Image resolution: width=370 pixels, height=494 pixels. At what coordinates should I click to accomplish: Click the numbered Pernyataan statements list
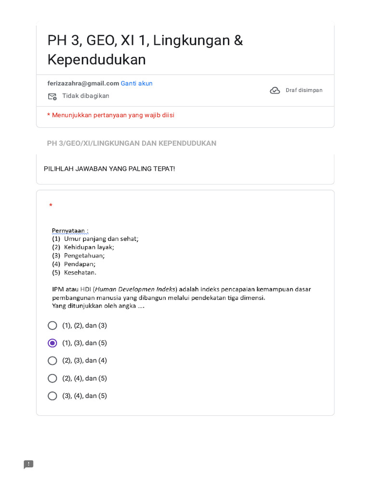pos(95,255)
